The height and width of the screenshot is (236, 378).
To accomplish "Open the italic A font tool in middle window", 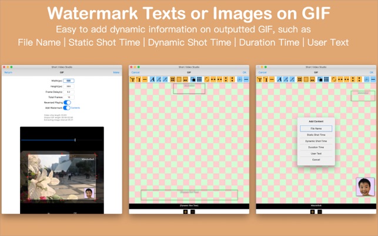I will pyautogui.click(x=153, y=79).
